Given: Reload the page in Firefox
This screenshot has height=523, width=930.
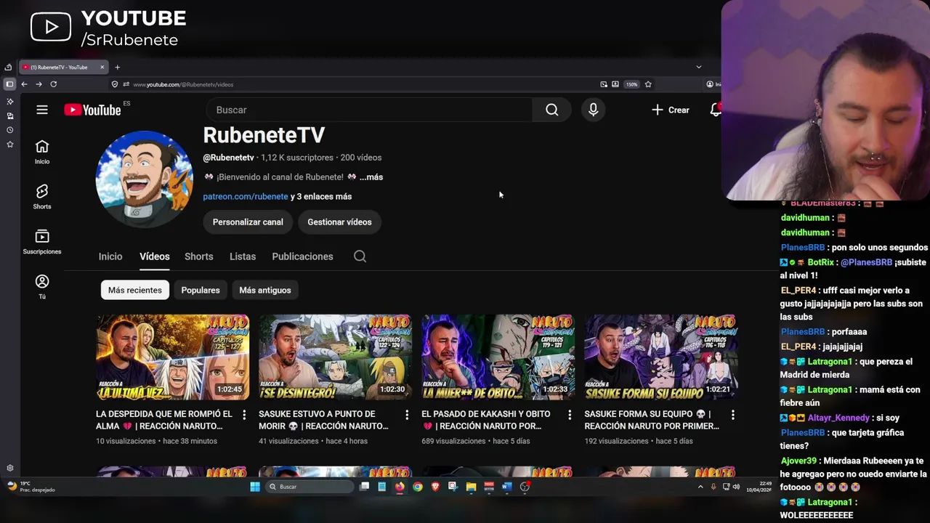Looking at the screenshot, I should (53, 84).
